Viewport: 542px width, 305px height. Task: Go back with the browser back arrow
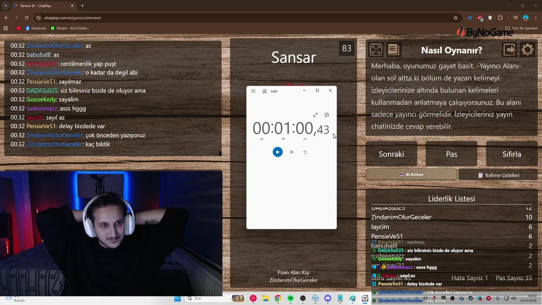(6, 18)
